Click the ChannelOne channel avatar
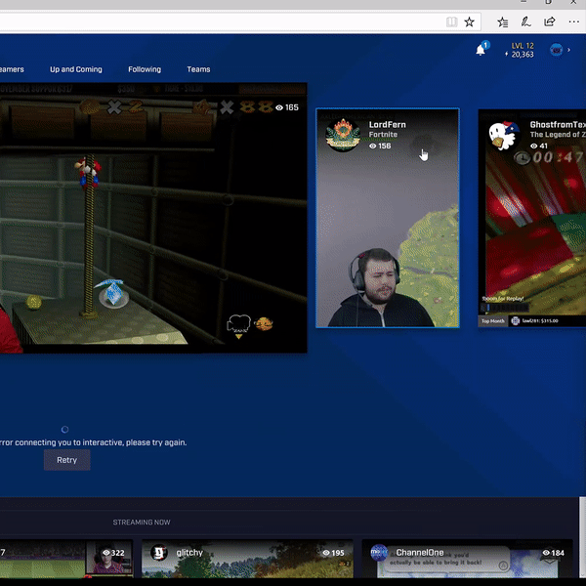Screen dimensions: 586x586 [x=379, y=553]
